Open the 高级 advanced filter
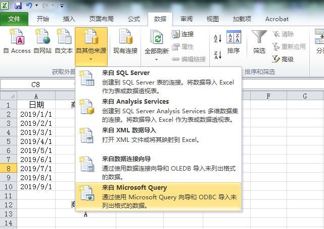Image resolution: width=324 pixels, height=229 pixels. coord(283,59)
